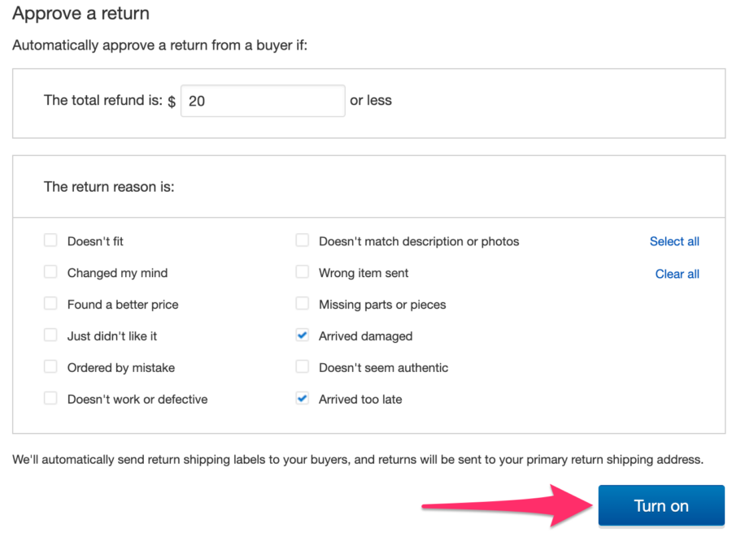732x537 pixels.
Task: Click the "The return reason is:" label
Action: [108, 186]
